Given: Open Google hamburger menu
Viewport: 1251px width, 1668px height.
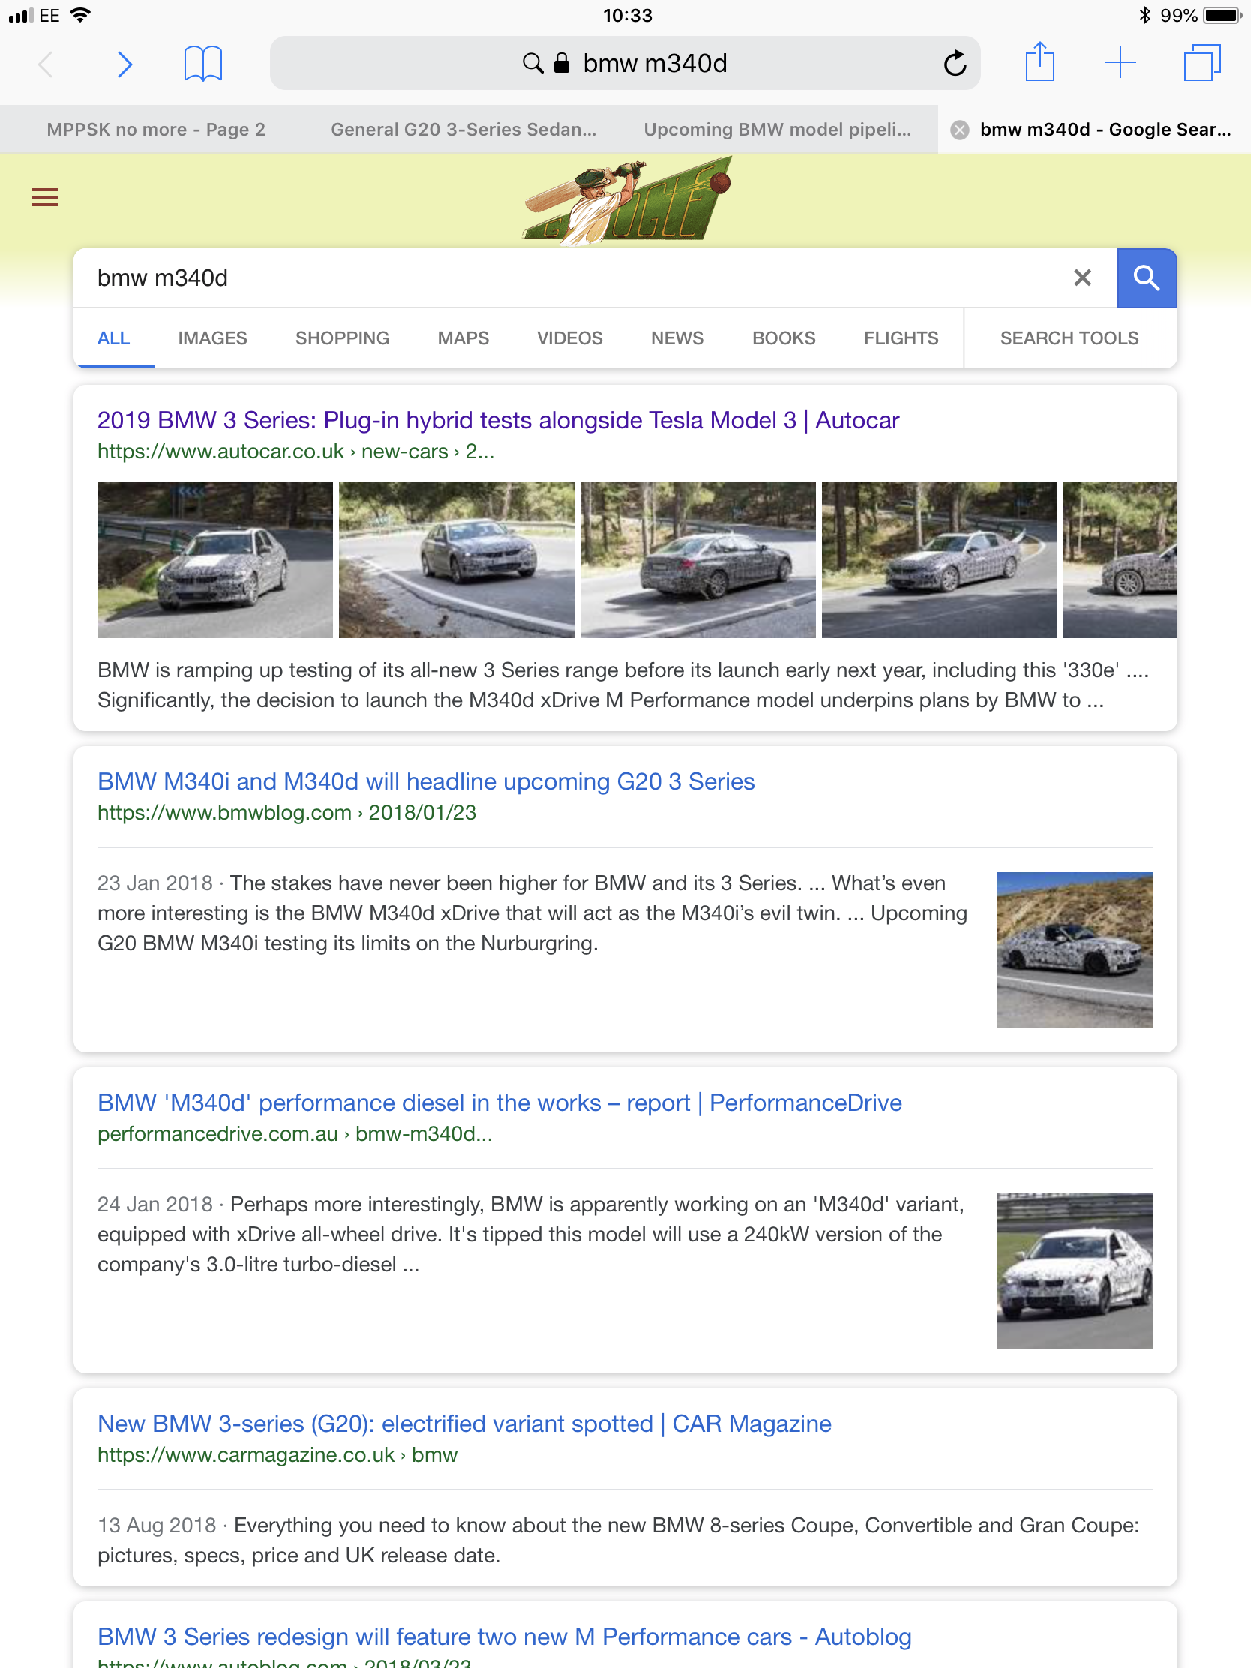Looking at the screenshot, I should [x=45, y=197].
